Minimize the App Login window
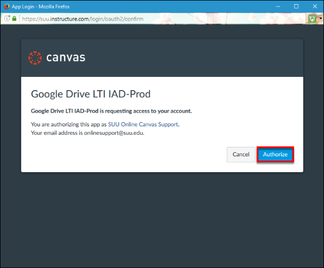Viewport: 324px width, 268px height. (278, 7)
